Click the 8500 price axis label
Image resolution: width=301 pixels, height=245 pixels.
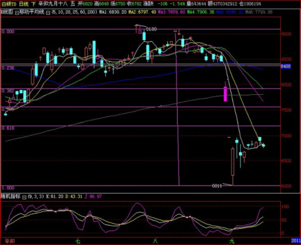[x=286, y=59]
